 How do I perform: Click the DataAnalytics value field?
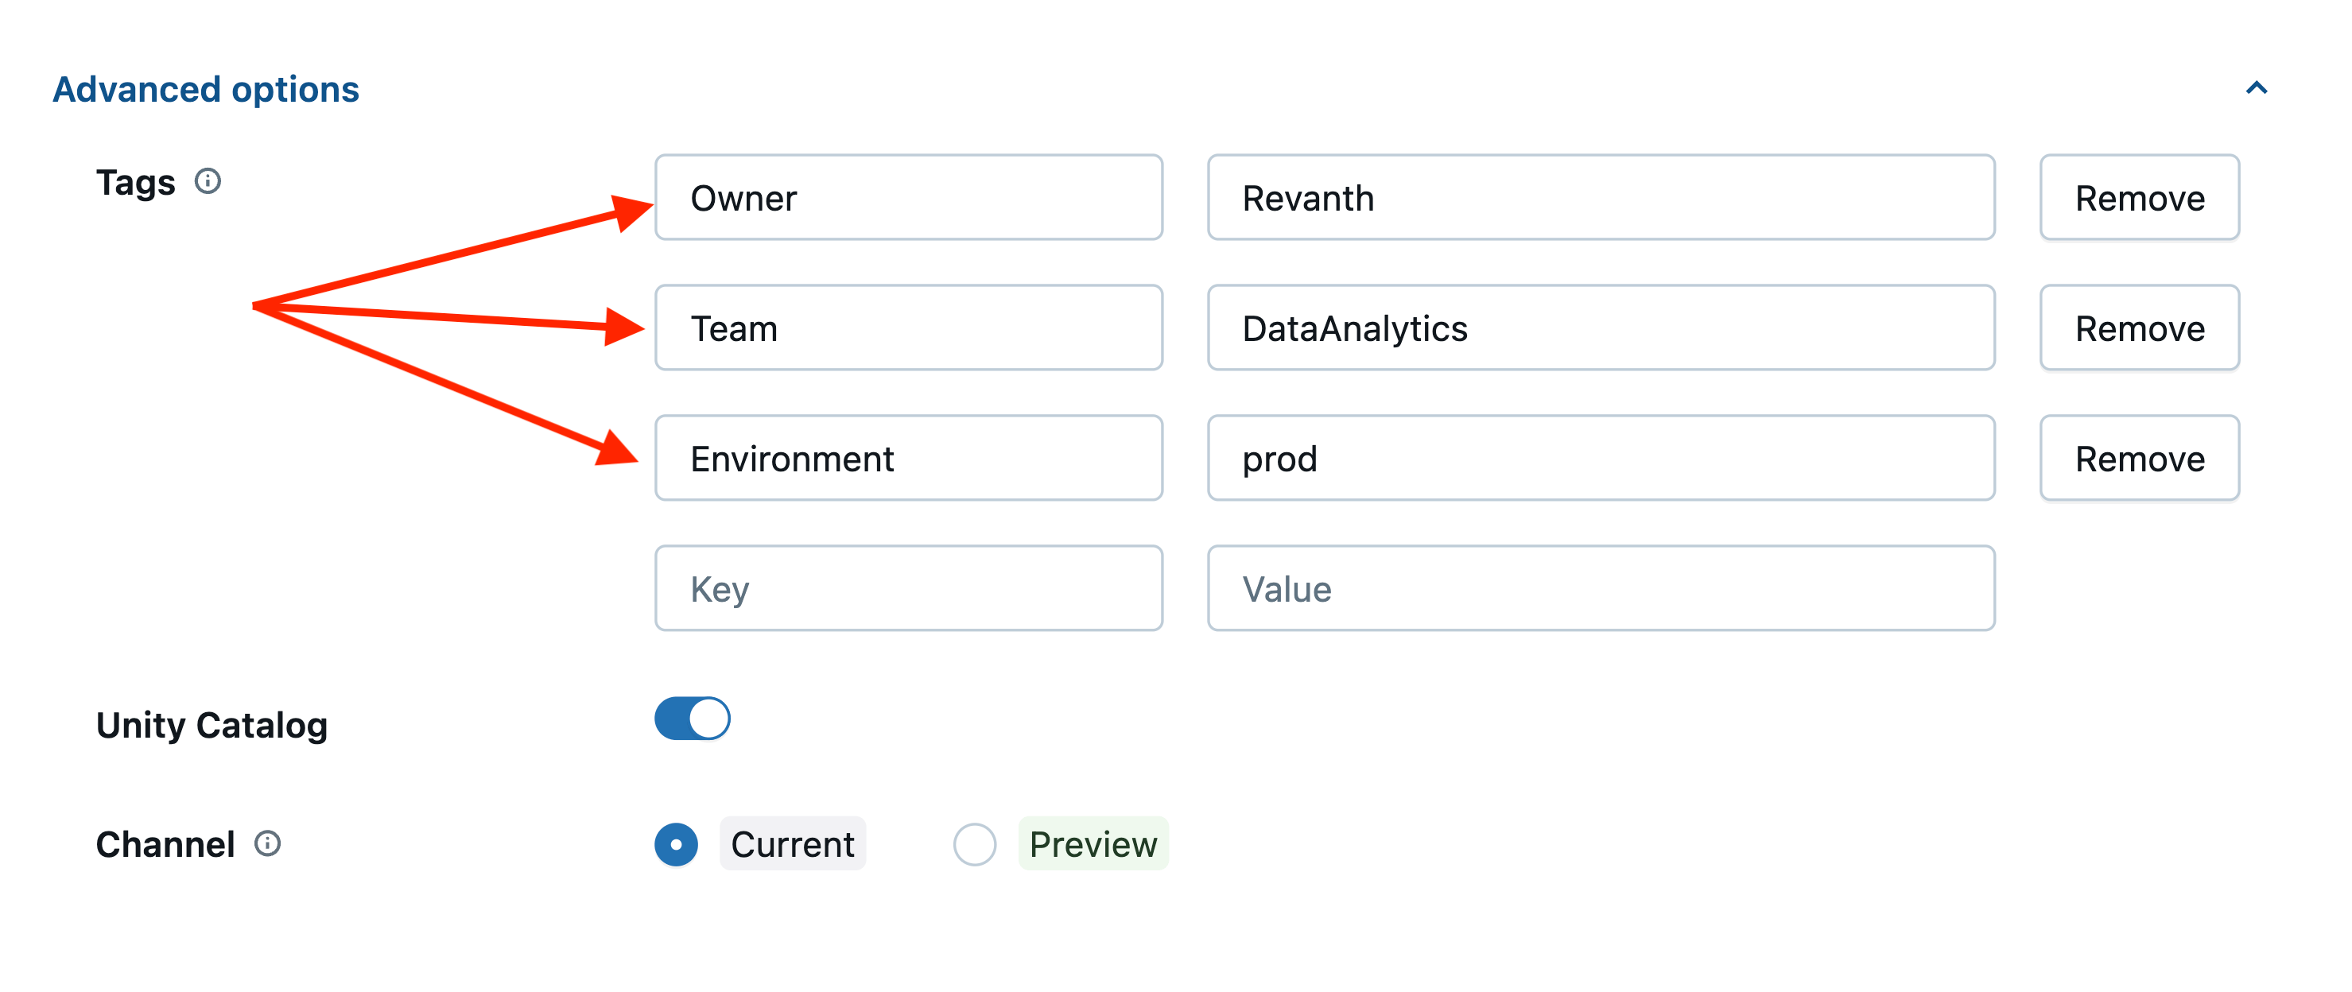click(1601, 328)
